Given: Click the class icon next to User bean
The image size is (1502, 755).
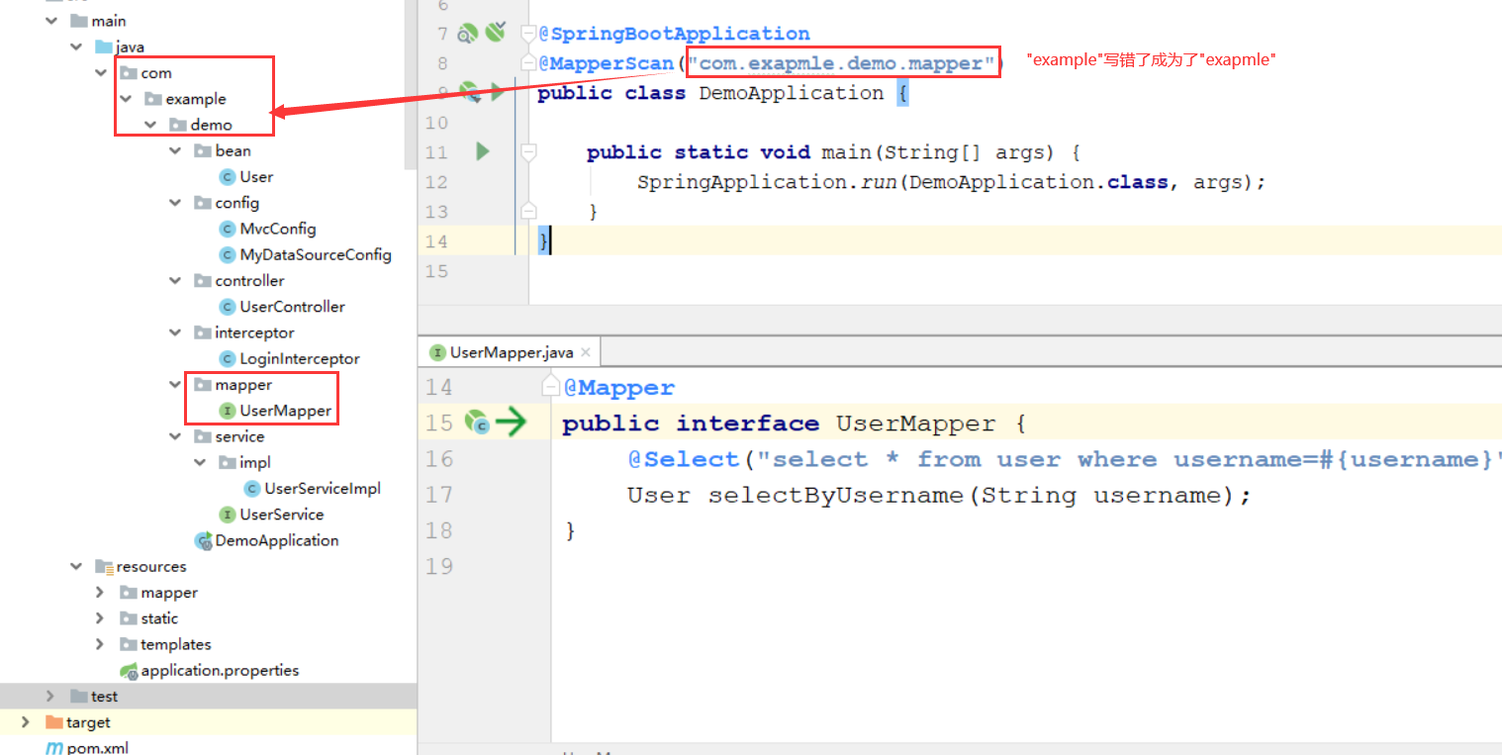Looking at the screenshot, I should pyautogui.click(x=228, y=176).
